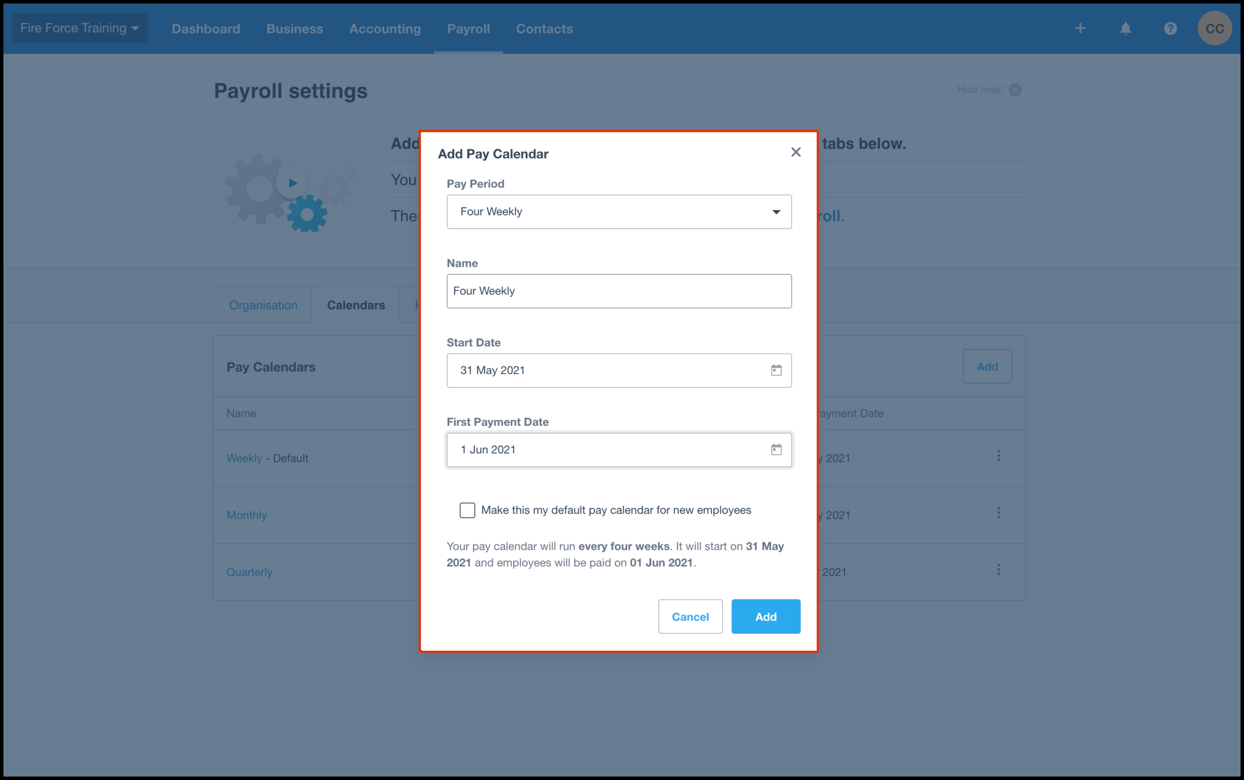Close the Add Pay Calendar dialog
Image resolution: width=1244 pixels, height=780 pixels.
pyautogui.click(x=796, y=152)
